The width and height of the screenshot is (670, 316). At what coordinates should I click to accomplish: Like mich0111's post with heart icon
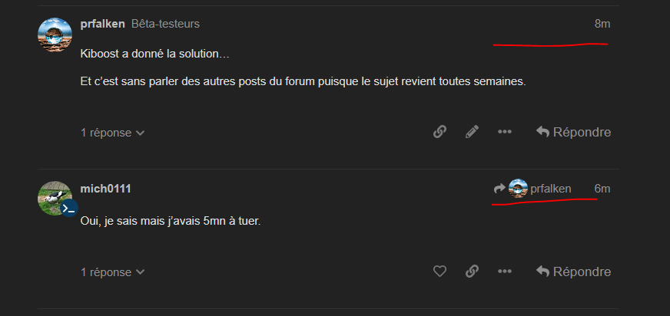439,272
